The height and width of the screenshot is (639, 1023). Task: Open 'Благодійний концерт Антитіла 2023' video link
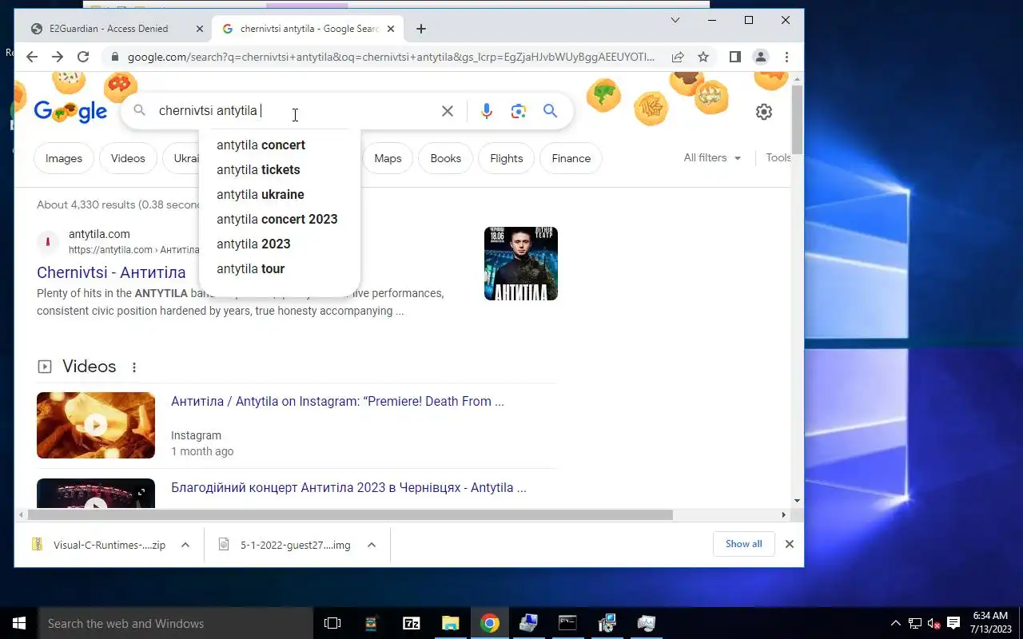[x=348, y=488]
